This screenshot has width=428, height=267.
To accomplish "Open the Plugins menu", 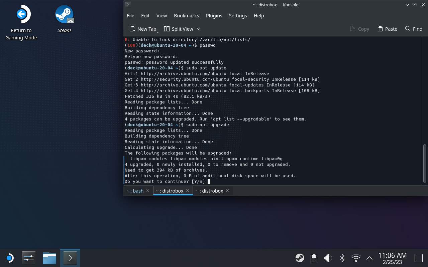I will (x=214, y=16).
